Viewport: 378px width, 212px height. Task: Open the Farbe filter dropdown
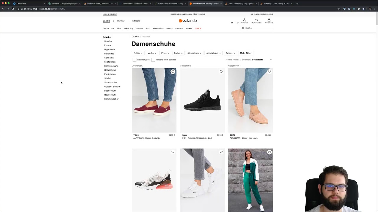(178, 53)
